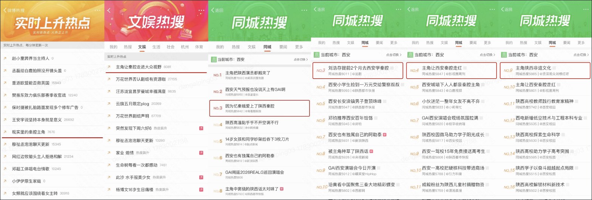This screenshot has width=592, height=200.
Task: Click the rising arrow icon beside 小伊伊原生家庭
Action: coord(5,181)
